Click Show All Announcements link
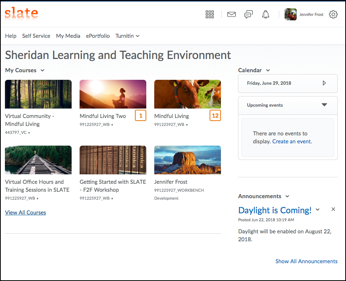The height and width of the screenshot is (281, 346). click(306, 261)
